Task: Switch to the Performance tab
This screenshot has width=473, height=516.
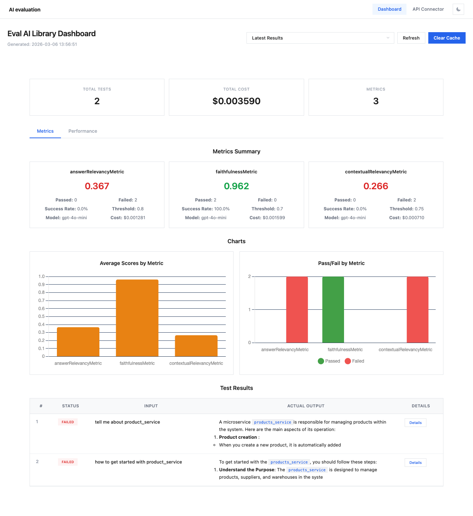Action: [82, 131]
